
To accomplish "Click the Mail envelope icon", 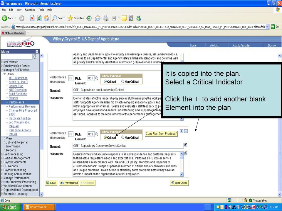I will [97, 18].
